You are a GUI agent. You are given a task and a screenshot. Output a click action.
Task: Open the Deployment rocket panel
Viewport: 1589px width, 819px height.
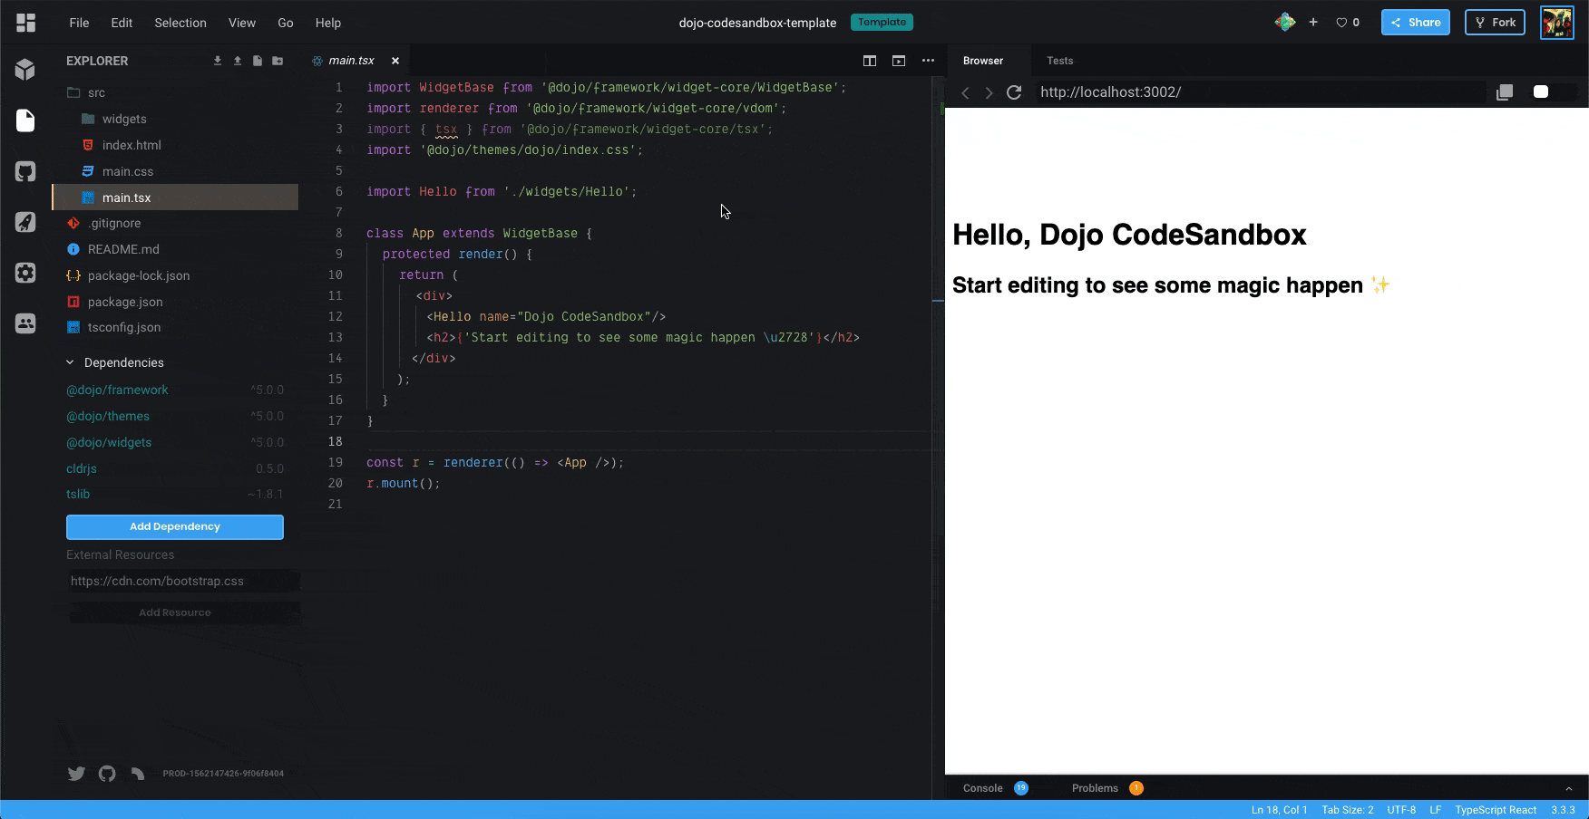(25, 222)
